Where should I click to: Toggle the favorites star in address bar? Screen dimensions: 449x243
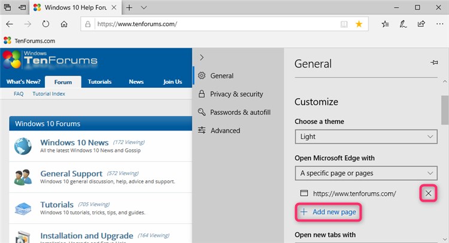[x=359, y=24]
